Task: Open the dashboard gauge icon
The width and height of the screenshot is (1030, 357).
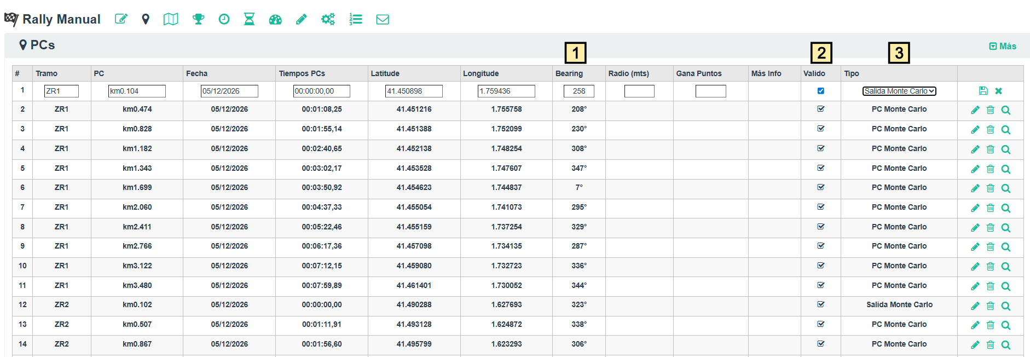Action: (275, 19)
